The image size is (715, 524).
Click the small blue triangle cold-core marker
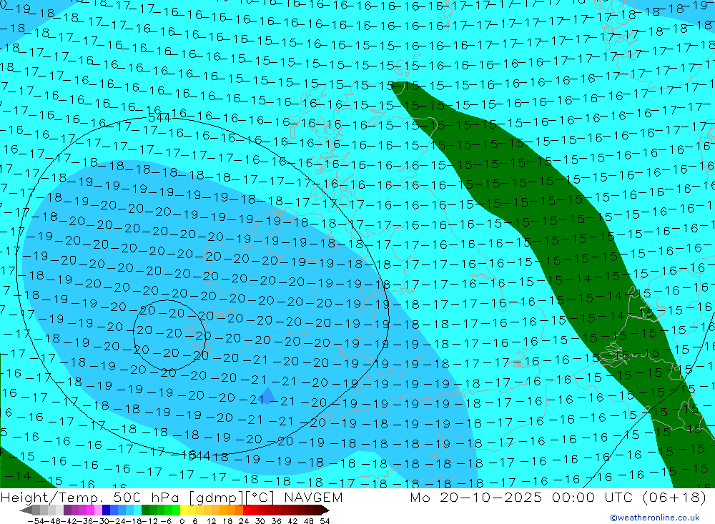267,396
